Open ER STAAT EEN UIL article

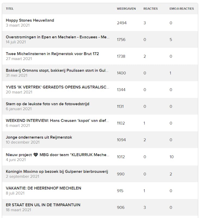(x=43, y=205)
